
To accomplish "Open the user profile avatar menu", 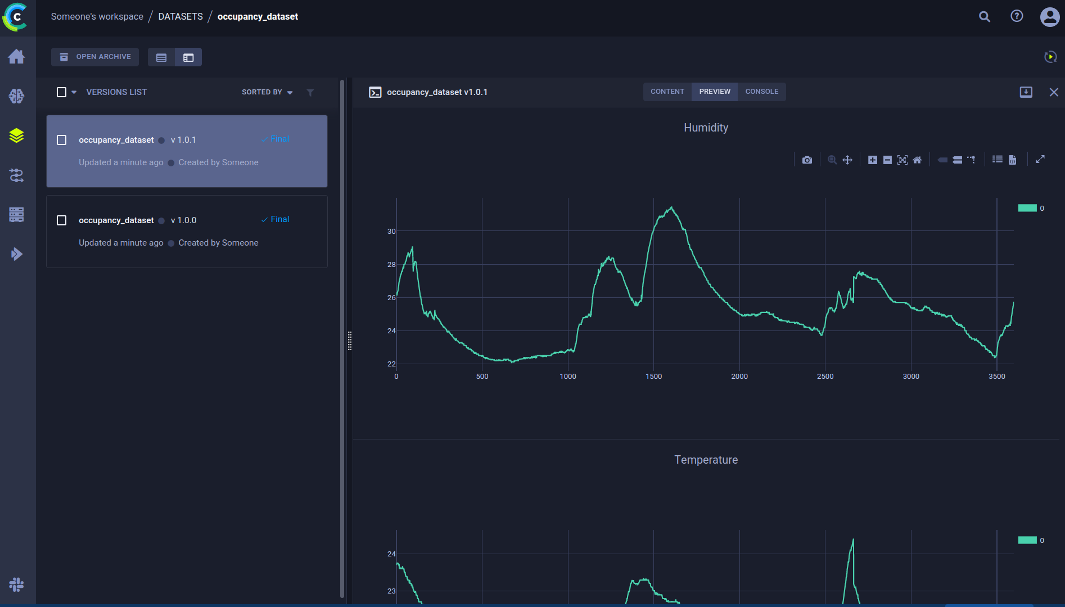I will click(1050, 17).
